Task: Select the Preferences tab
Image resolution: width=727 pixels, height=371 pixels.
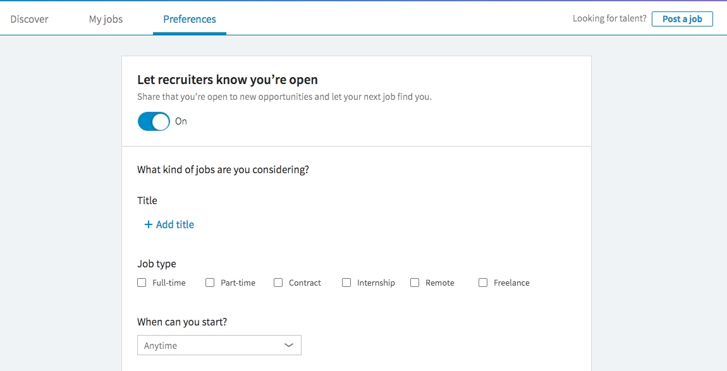Action: point(190,19)
